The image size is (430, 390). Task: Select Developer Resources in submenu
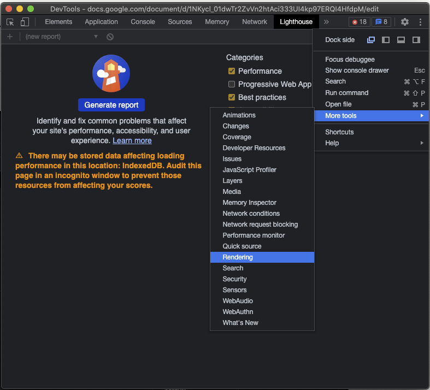pyautogui.click(x=262, y=148)
